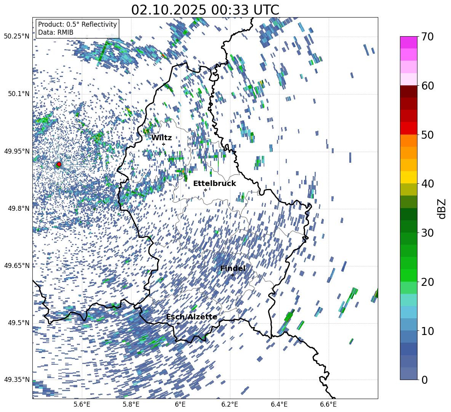Click the Findel cross location marker

pyautogui.click(x=232, y=275)
